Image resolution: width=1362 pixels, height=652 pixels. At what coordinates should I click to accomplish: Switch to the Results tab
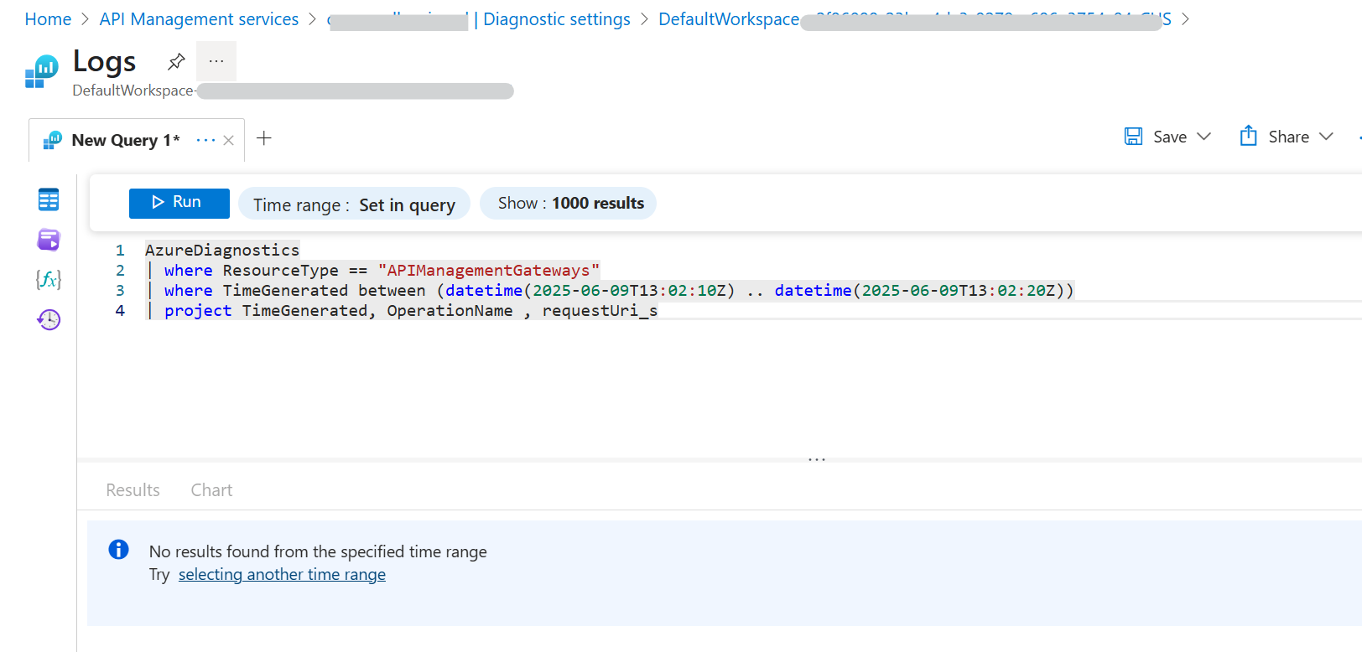[x=133, y=490]
